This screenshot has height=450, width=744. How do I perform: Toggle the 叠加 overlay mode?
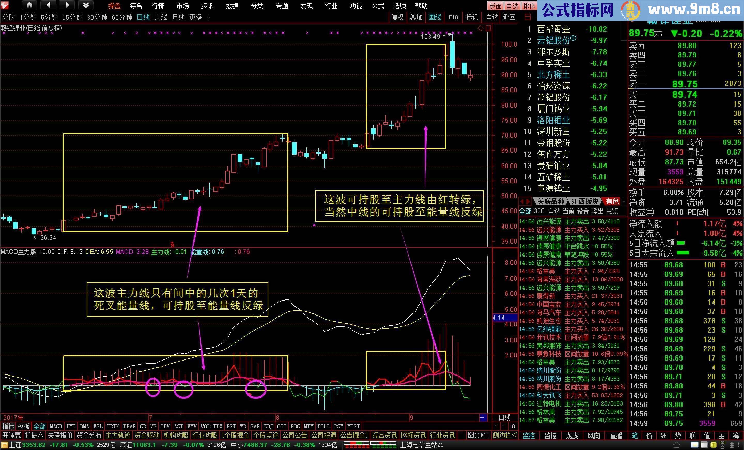[416, 17]
